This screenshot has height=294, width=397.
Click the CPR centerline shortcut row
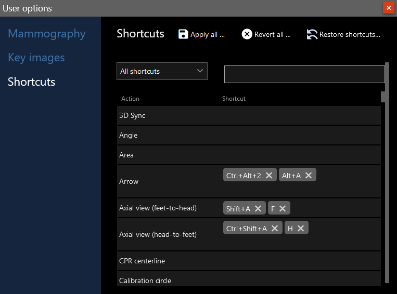[x=249, y=261]
